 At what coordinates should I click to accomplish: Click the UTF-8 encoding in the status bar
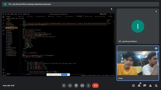coord(98,75)
